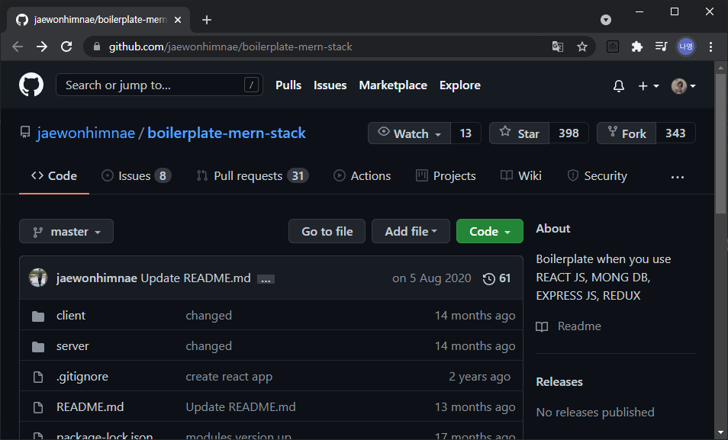Expand more repository tabs ellipsis
This screenshot has width=728, height=440.
pyautogui.click(x=678, y=177)
